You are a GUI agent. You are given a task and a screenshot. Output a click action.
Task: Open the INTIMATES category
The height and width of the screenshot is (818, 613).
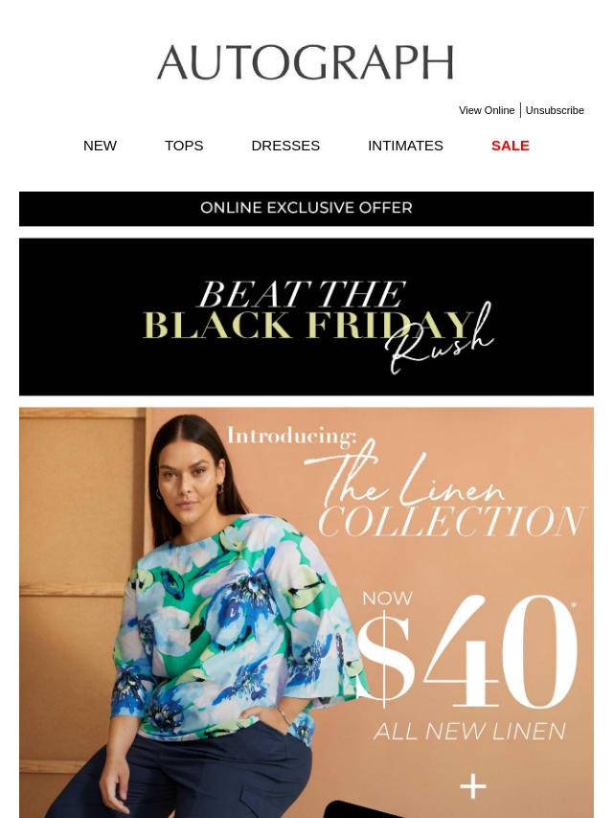point(405,146)
